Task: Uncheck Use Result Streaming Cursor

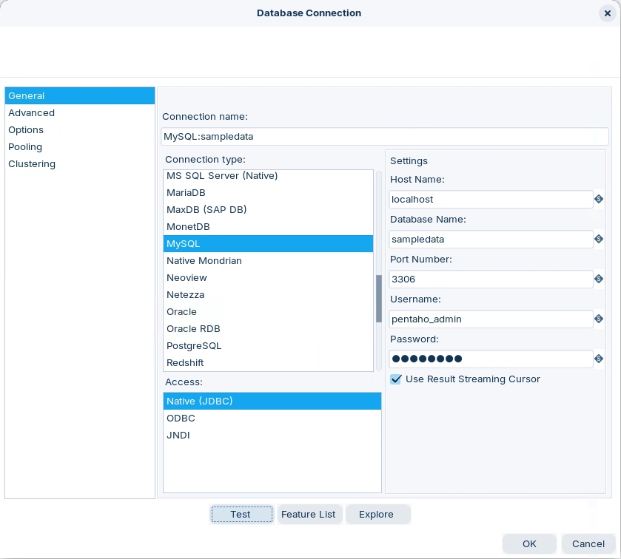Action: [x=396, y=379]
